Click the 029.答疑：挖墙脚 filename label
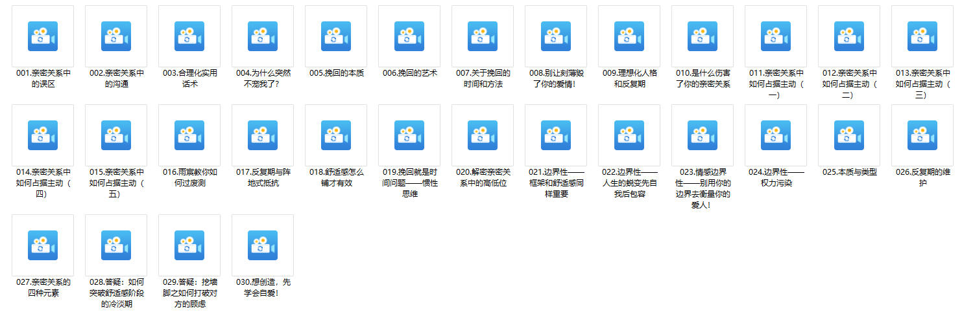The height and width of the screenshot is (312, 962). pos(189,293)
